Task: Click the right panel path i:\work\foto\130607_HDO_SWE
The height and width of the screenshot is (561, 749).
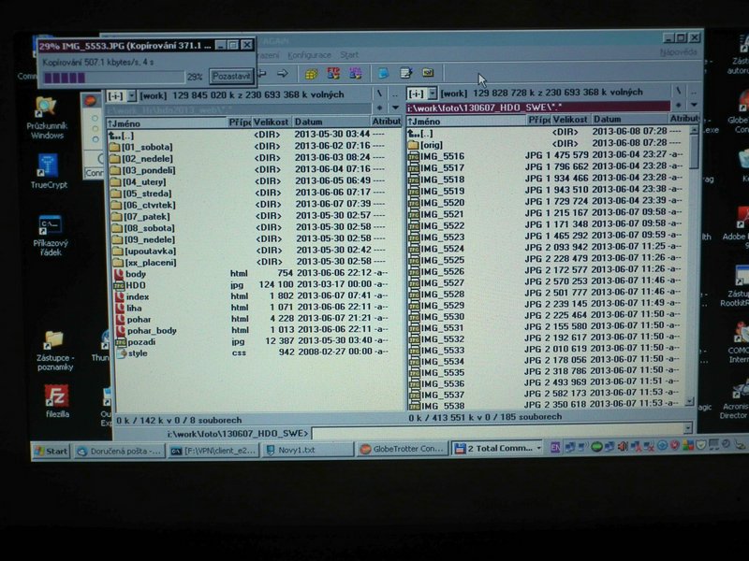Action: pos(537,107)
